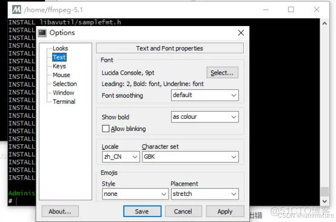Click the Save button
The width and height of the screenshot is (336, 222).
(143, 211)
